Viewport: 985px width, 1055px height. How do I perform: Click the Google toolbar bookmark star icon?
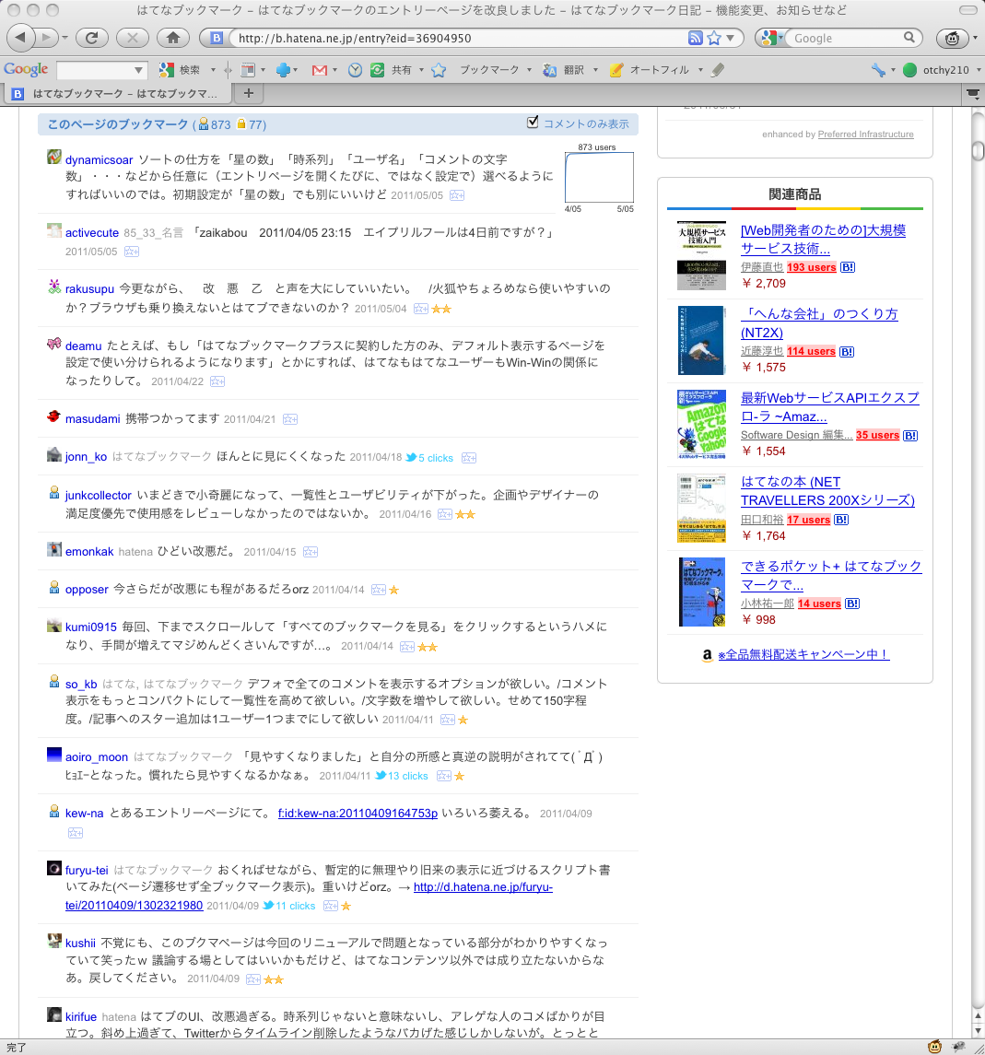439,70
